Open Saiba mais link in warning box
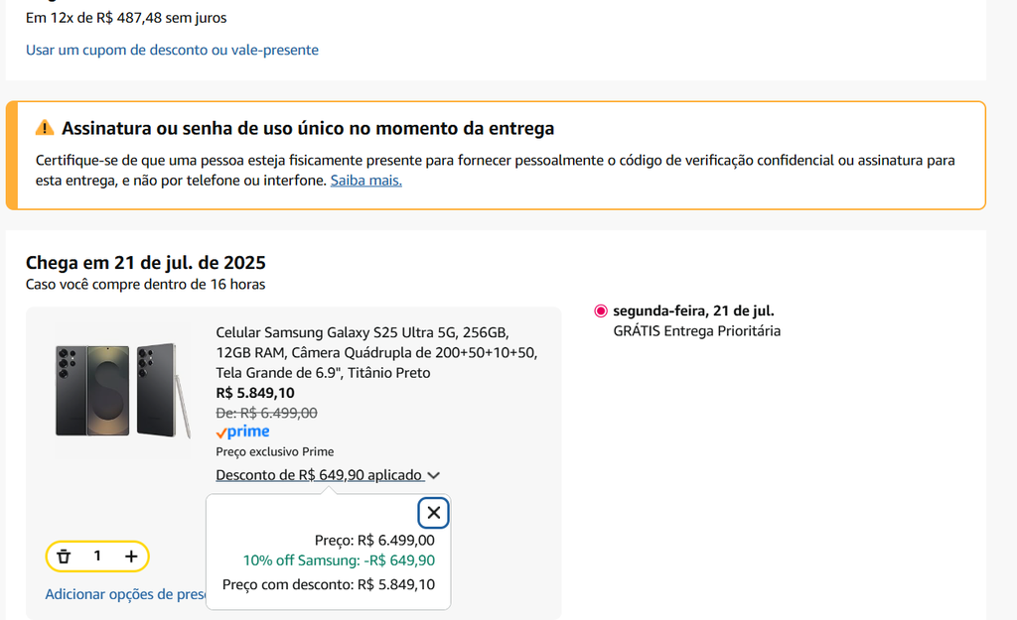 pos(365,181)
